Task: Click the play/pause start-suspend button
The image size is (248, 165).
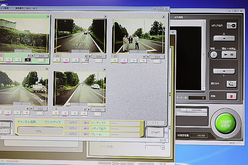Action: pos(229,54)
